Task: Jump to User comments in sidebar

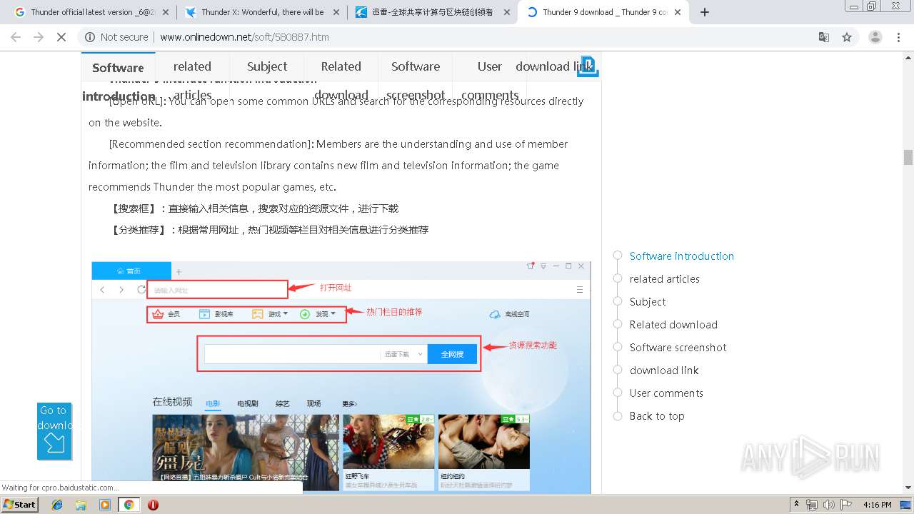Action: click(666, 393)
